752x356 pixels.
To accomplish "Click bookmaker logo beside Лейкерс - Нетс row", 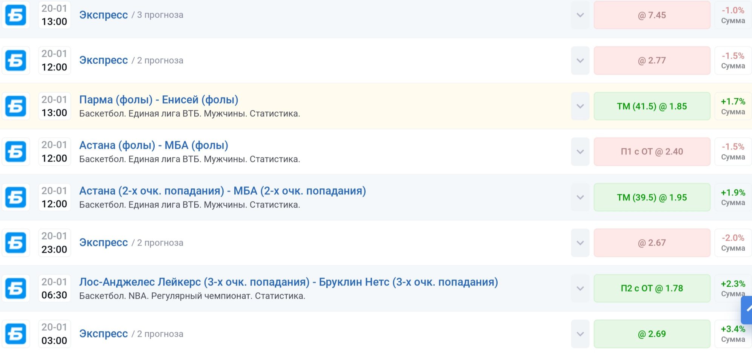I will 16,289.
